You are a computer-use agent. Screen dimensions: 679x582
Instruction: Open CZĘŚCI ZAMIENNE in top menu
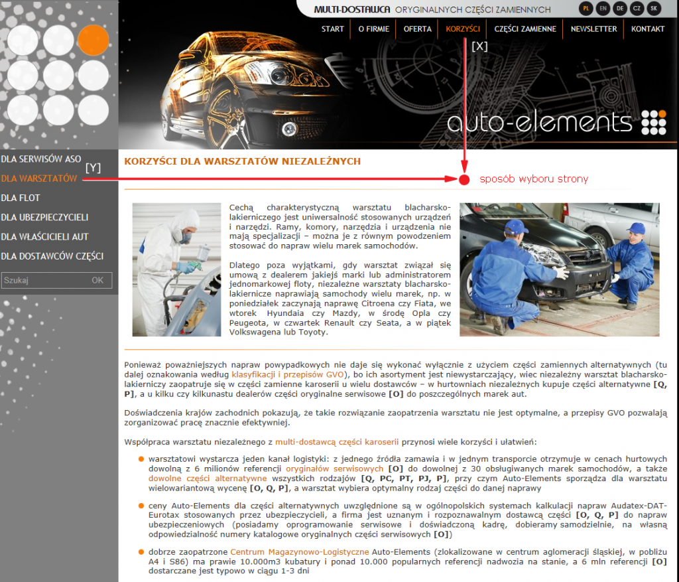coord(525,29)
